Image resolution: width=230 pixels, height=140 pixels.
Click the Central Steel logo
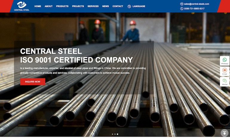(x=22, y=6)
